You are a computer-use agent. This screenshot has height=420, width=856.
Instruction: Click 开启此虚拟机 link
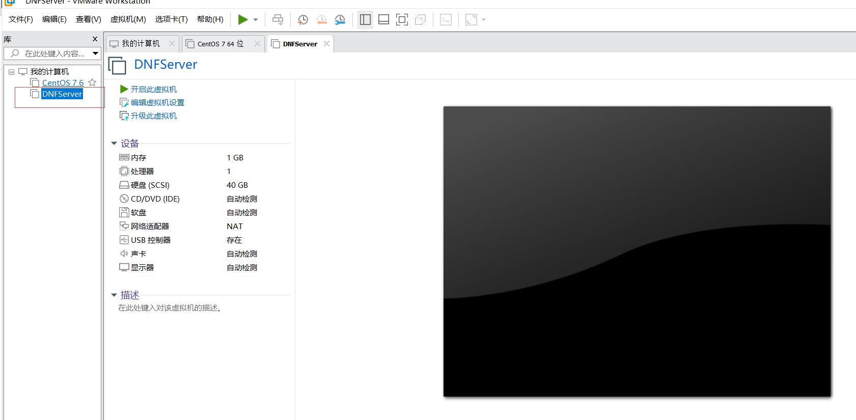coord(153,89)
